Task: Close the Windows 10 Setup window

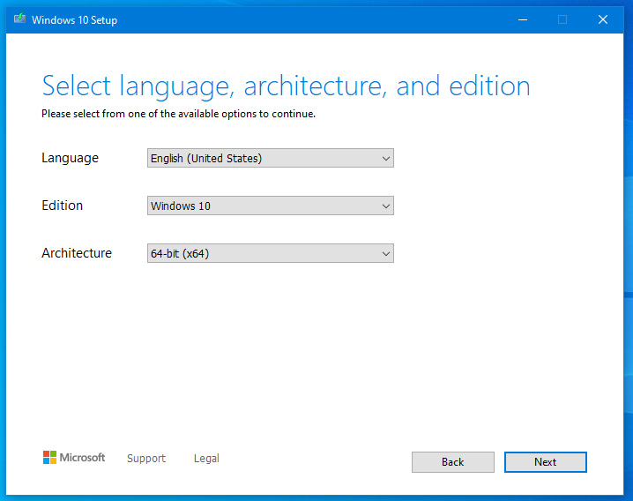Action: tap(603, 19)
